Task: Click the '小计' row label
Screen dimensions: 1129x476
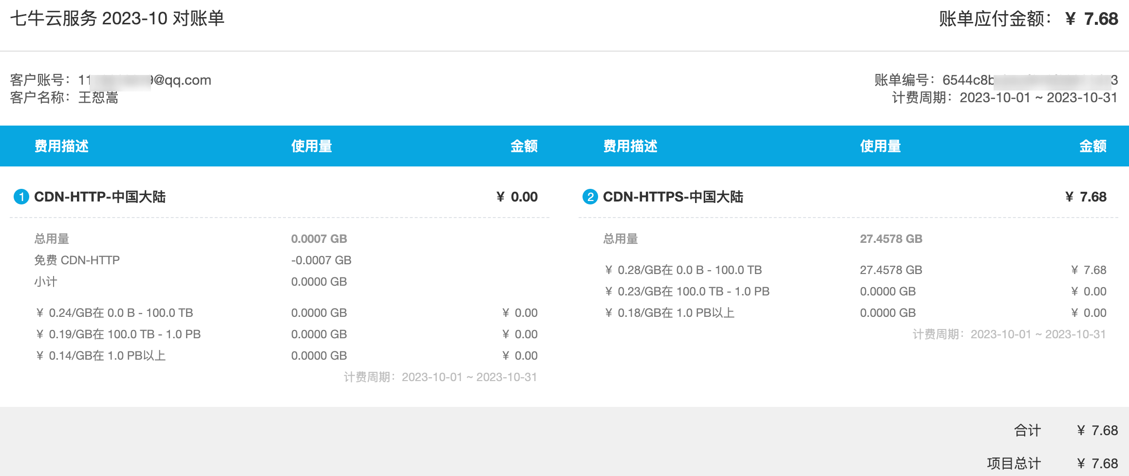Action: click(46, 281)
